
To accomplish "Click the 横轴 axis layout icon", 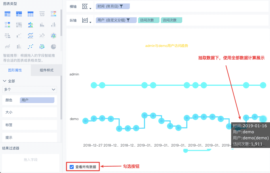I will click(85, 6).
